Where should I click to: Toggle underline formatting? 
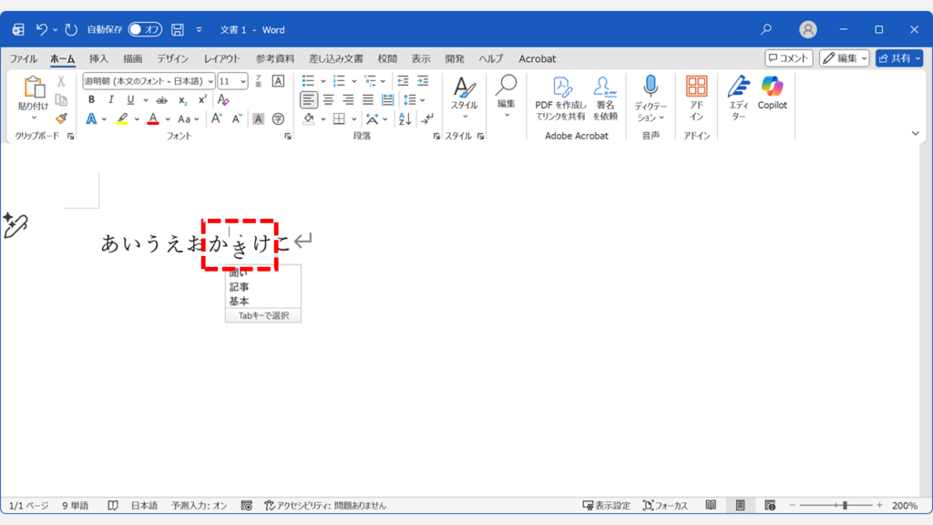pos(130,100)
